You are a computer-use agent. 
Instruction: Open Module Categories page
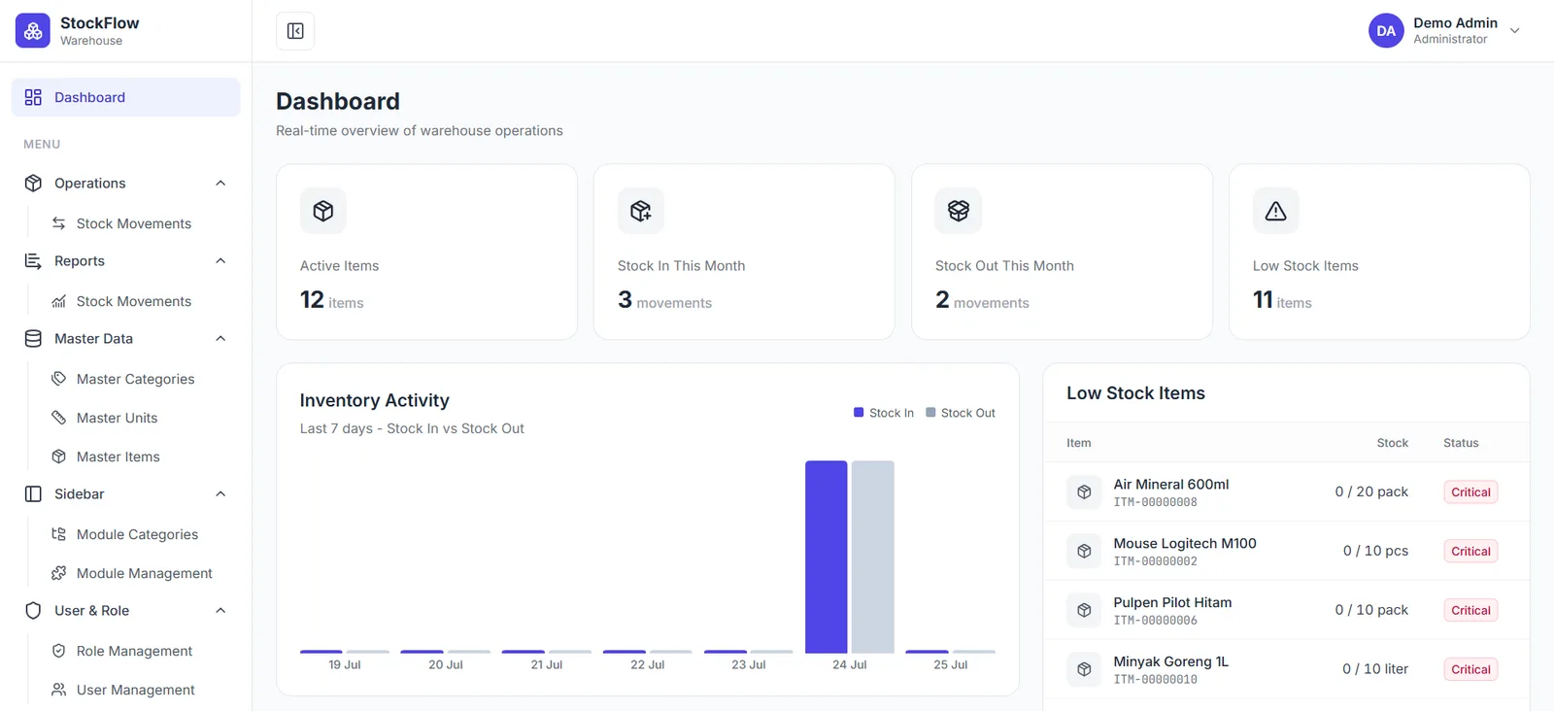(137, 534)
